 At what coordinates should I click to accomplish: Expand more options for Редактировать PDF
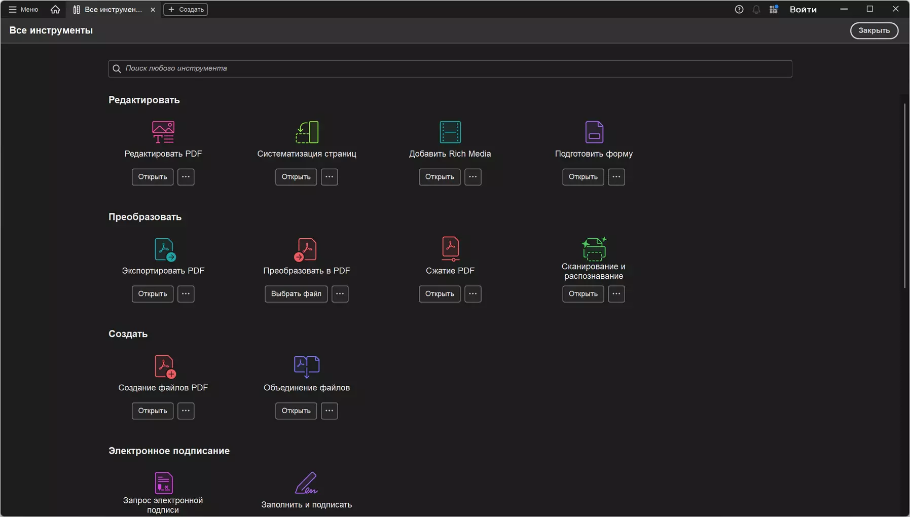pos(186,177)
